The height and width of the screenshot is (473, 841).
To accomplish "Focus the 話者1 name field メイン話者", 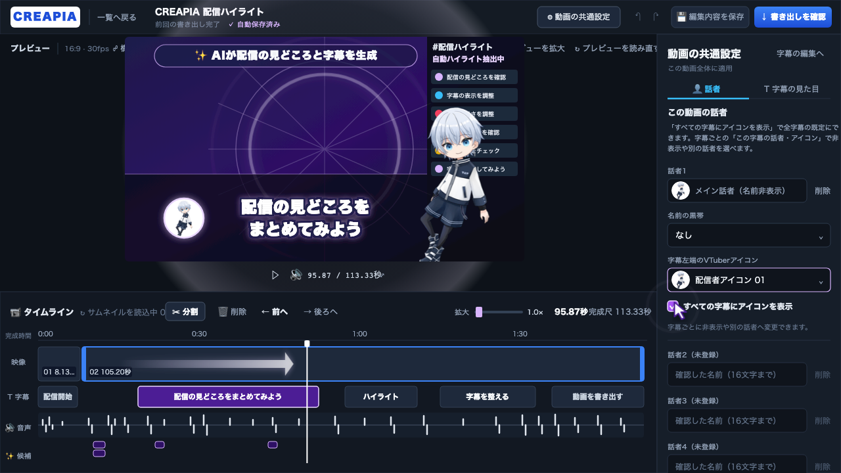I will click(737, 191).
